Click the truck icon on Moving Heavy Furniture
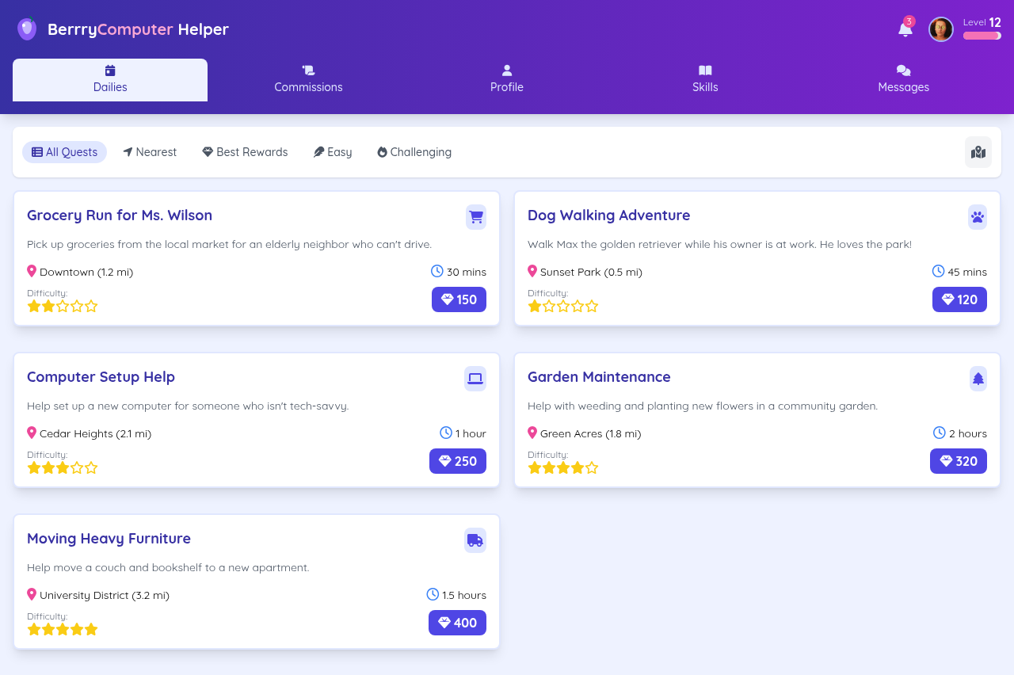Viewport: 1014px width, 675px height. pyautogui.click(x=475, y=540)
